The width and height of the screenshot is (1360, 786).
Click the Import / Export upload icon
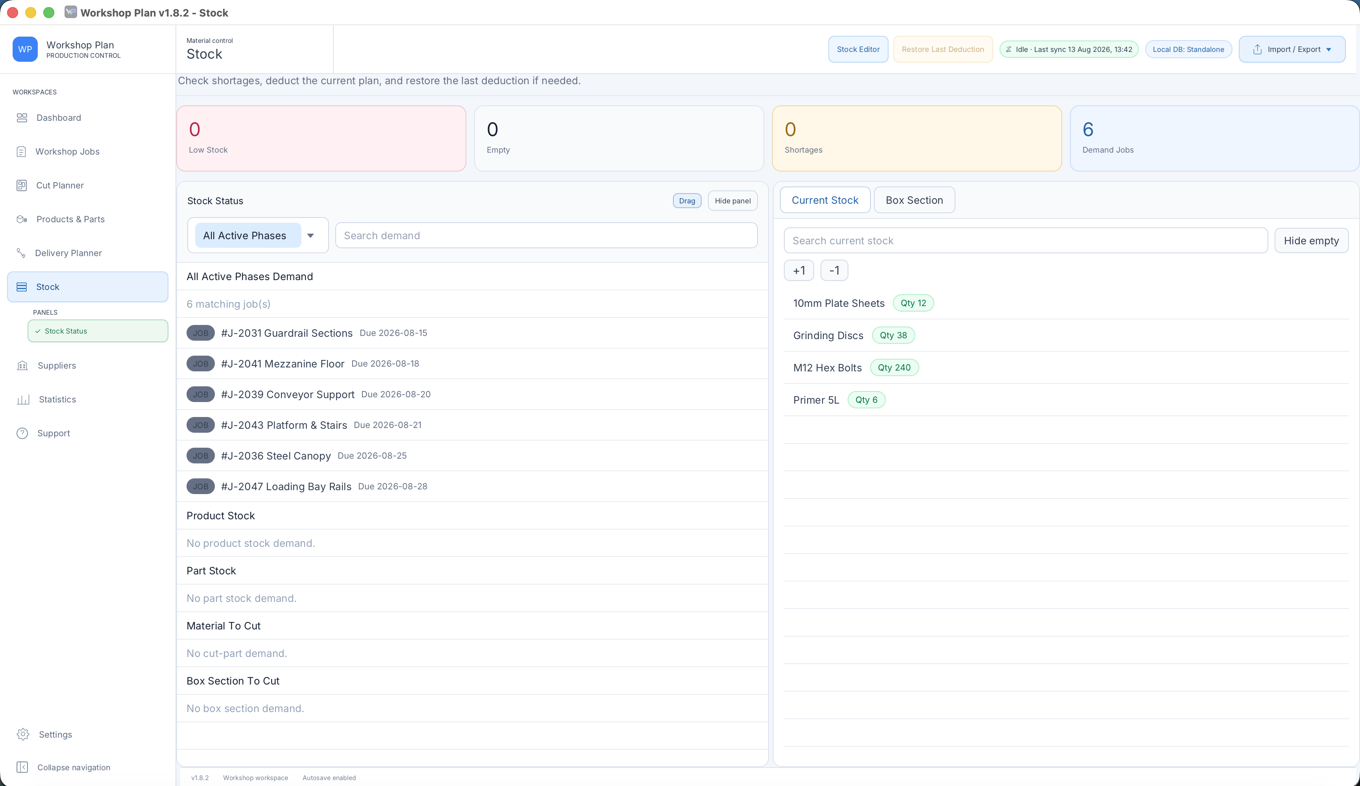coord(1257,49)
